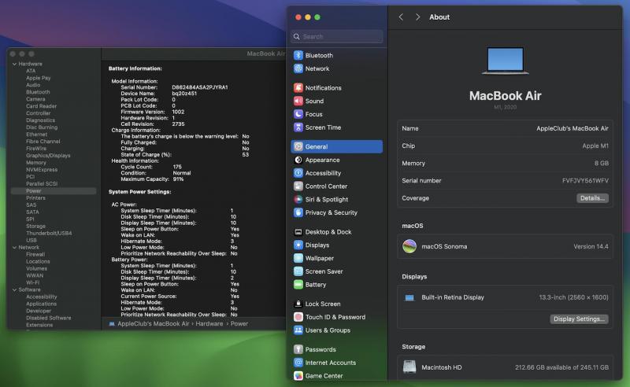Open Bluetooth settings icon in sidebar

tap(298, 56)
